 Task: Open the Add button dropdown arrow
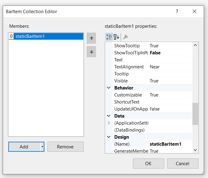42,147
